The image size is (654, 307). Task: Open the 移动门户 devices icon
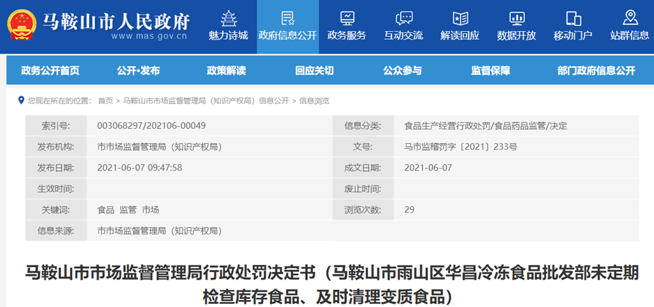click(x=573, y=17)
